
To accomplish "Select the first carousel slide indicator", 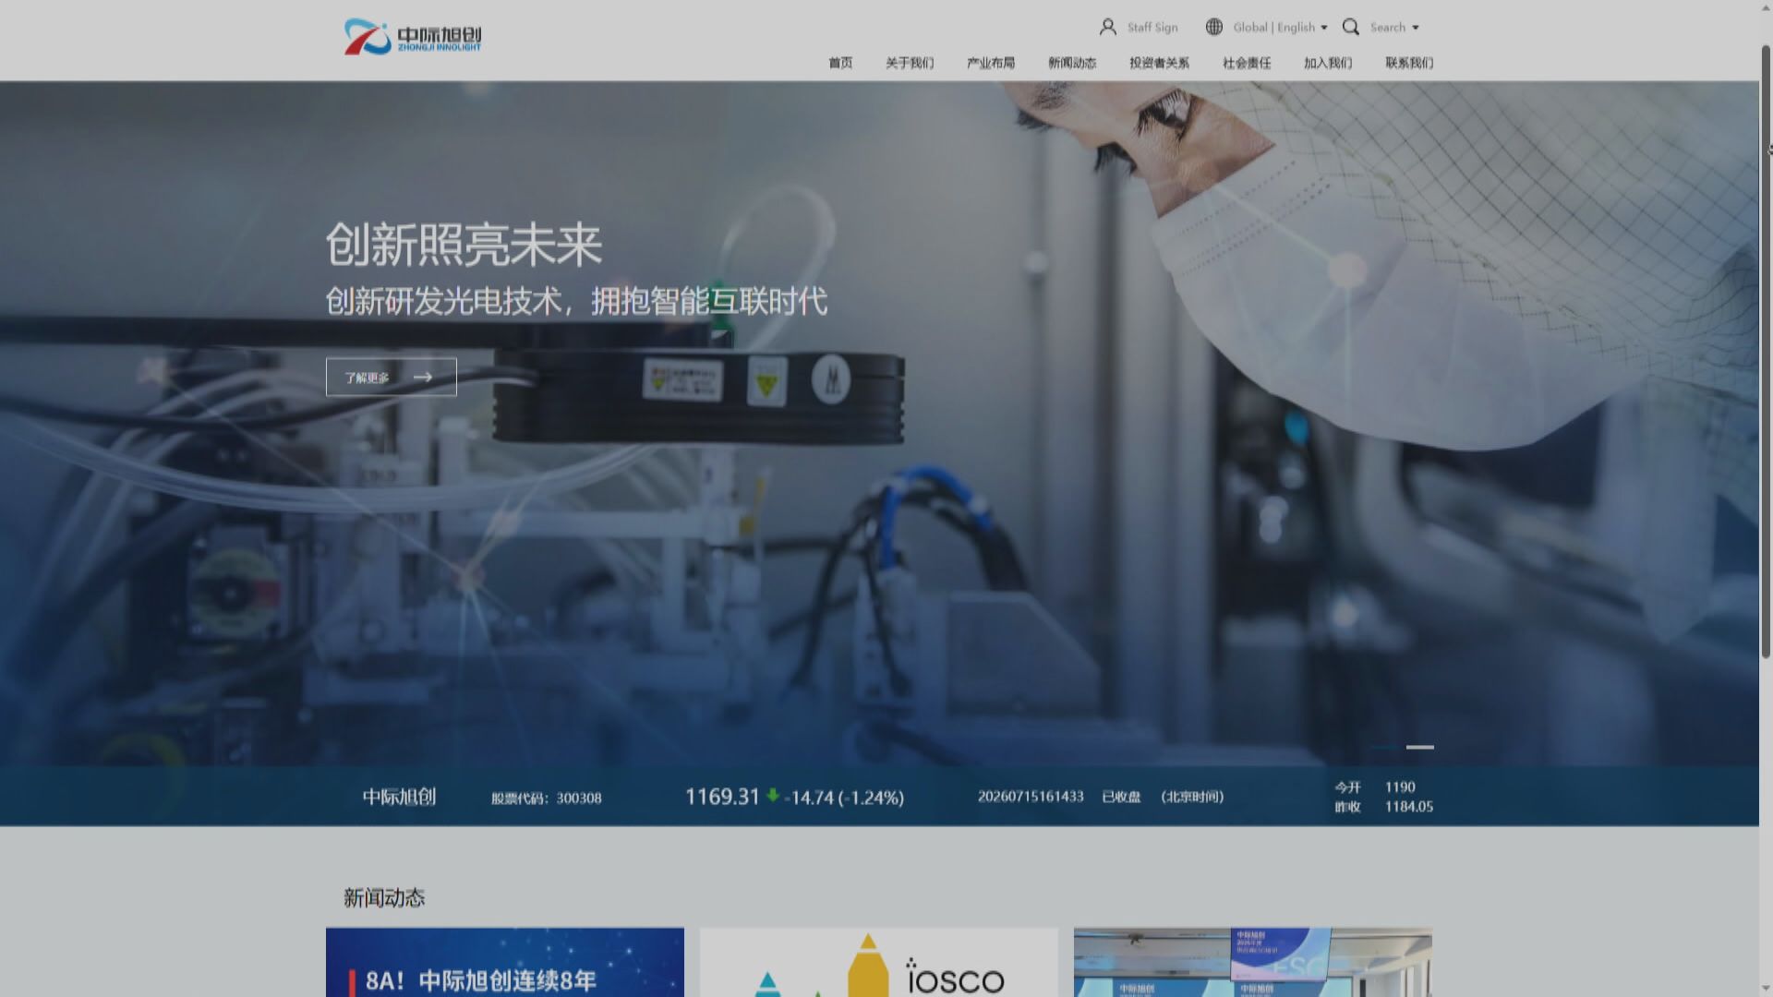I will pyautogui.click(x=1383, y=747).
